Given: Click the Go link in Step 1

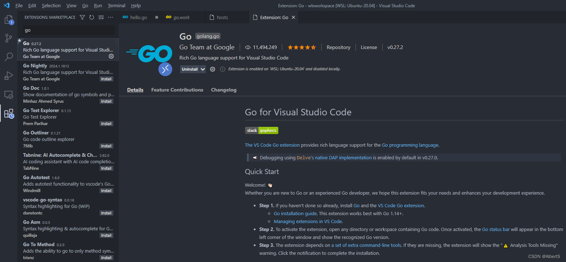Looking at the screenshot, I should tap(356, 205).
